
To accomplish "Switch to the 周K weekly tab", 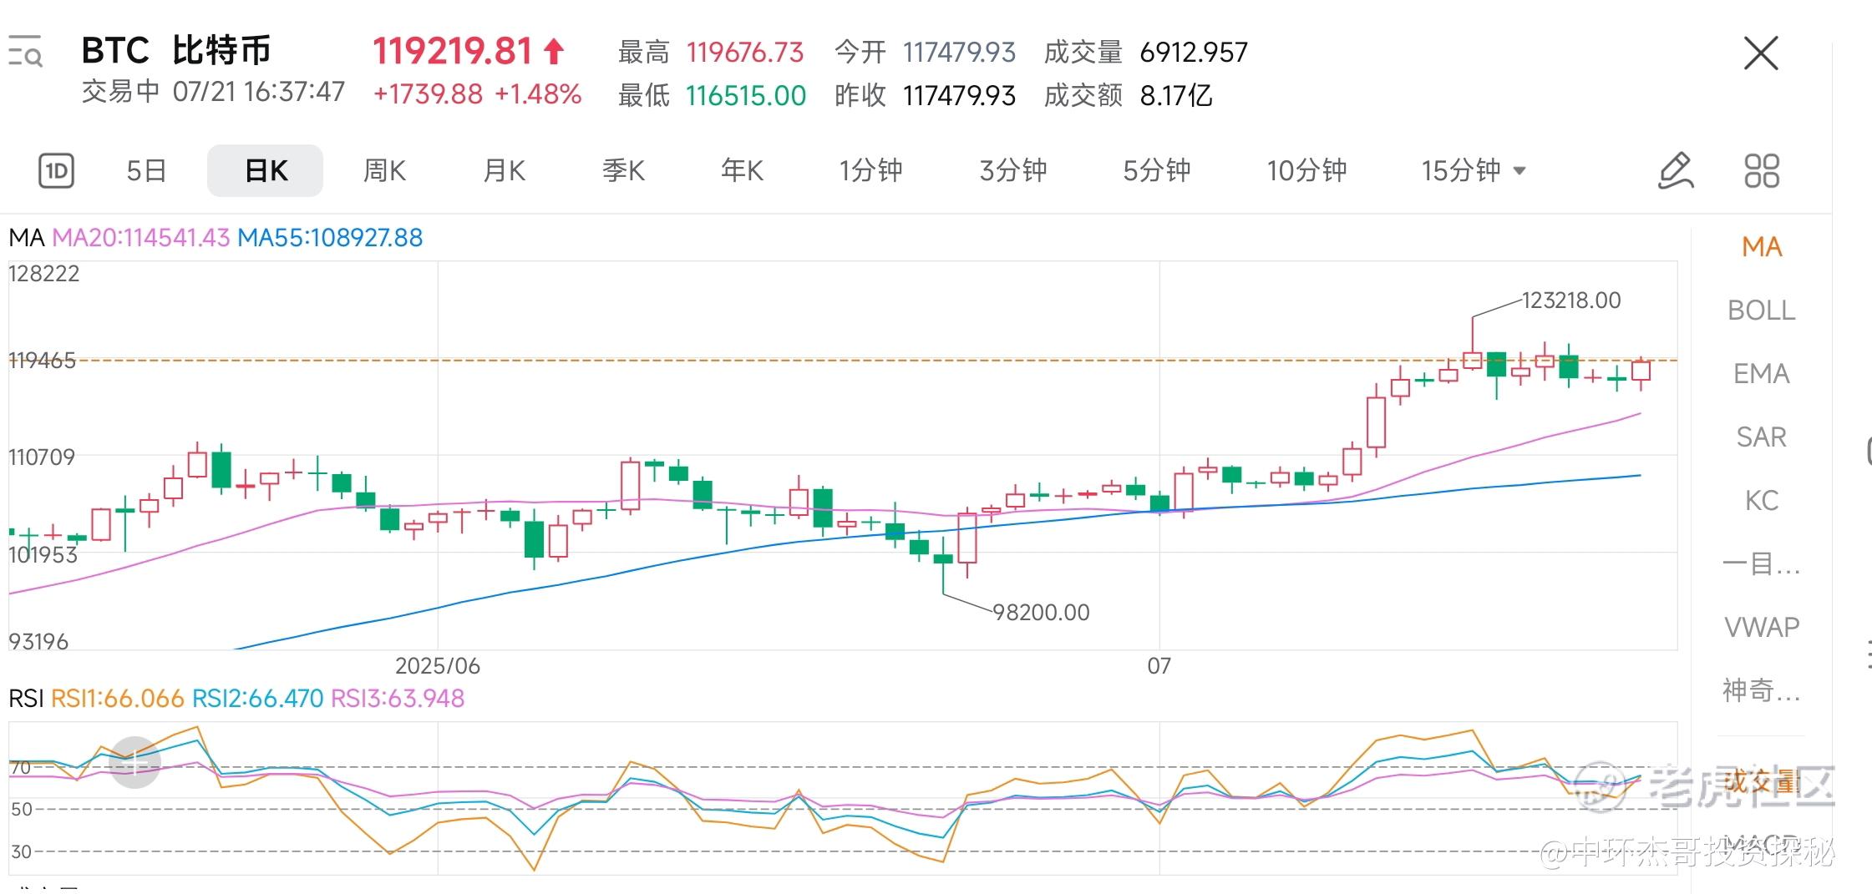I will [384, 171].
